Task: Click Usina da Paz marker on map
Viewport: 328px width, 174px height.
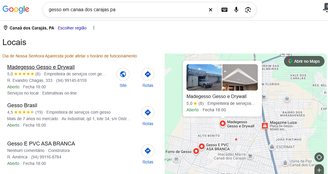Action: tap(285, 163)
